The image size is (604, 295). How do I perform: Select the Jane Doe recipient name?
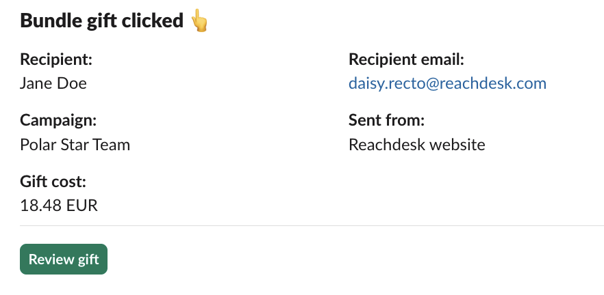click(x=53, y=83)
